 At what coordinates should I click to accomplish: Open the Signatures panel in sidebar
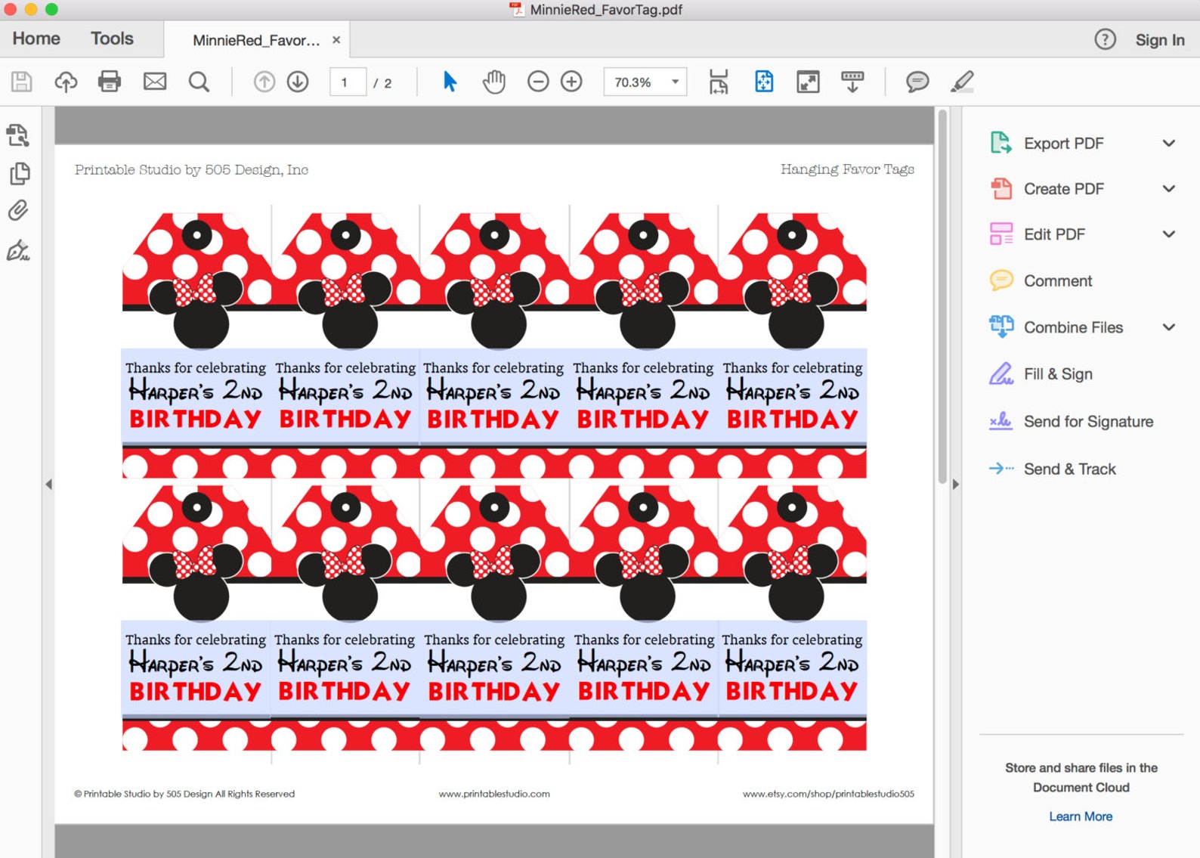18,251
